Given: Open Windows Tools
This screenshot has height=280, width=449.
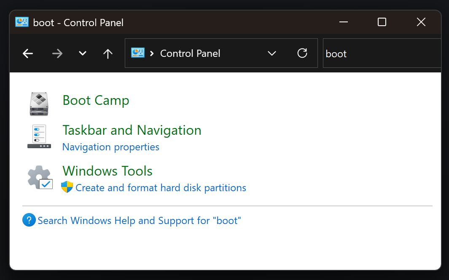Looking at the screenshot, I should 107,171.
